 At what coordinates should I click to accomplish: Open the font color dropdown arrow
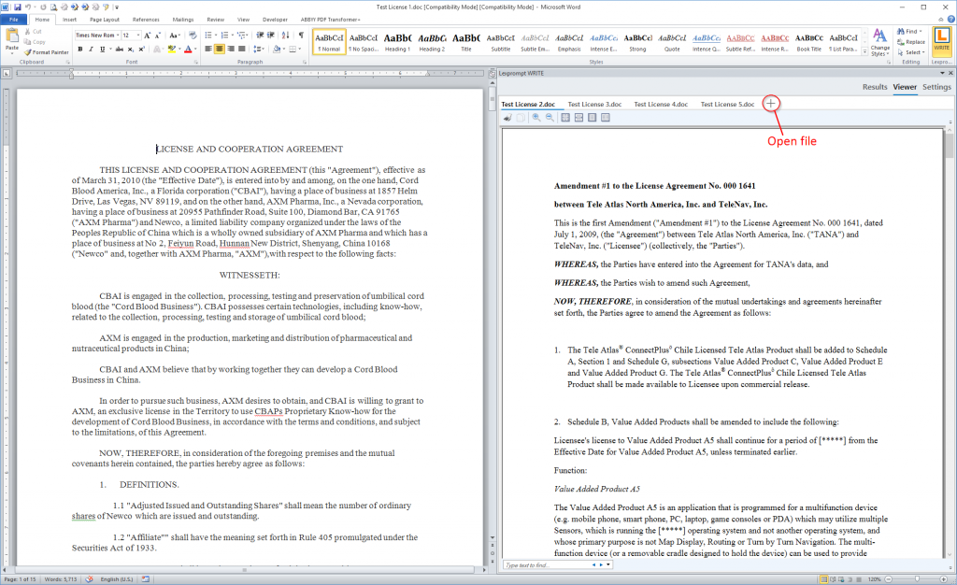195,49
